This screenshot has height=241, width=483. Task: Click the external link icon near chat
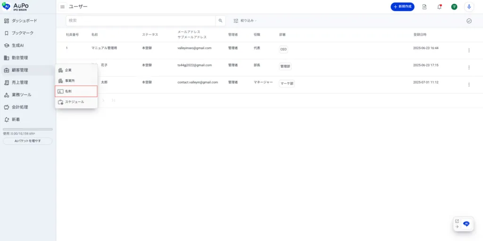(x=457, y=221)
